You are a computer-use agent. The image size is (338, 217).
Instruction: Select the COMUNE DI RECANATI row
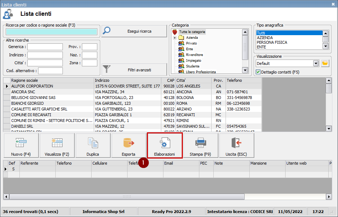pos(132,115)
